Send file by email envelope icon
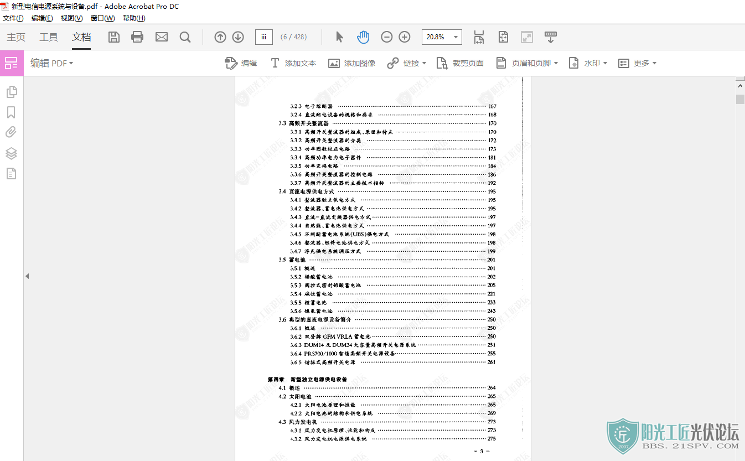 coord(162,37)
